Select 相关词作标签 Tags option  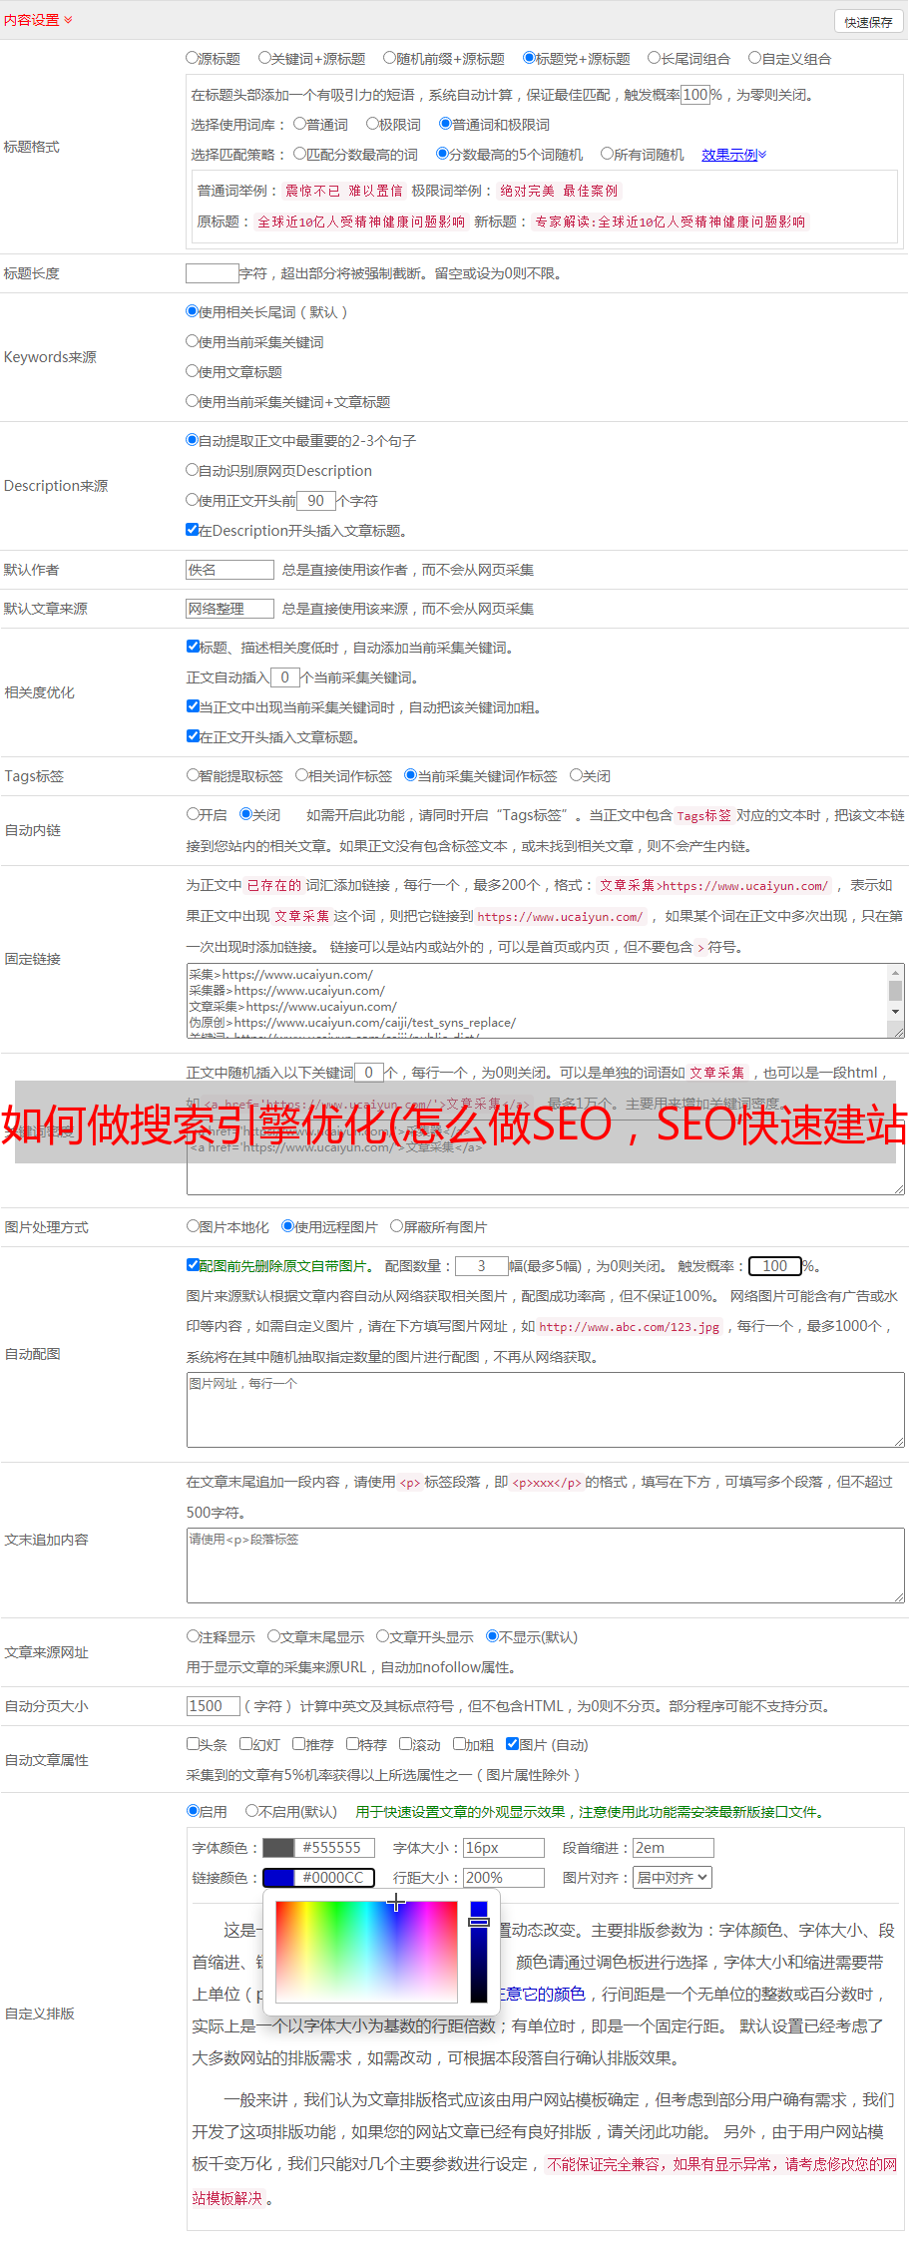[301, 775]
